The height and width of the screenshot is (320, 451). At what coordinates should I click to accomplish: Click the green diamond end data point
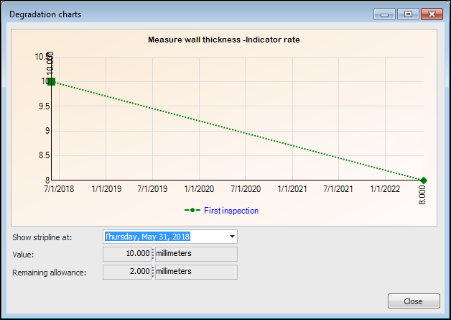click(x=424, y=180)
